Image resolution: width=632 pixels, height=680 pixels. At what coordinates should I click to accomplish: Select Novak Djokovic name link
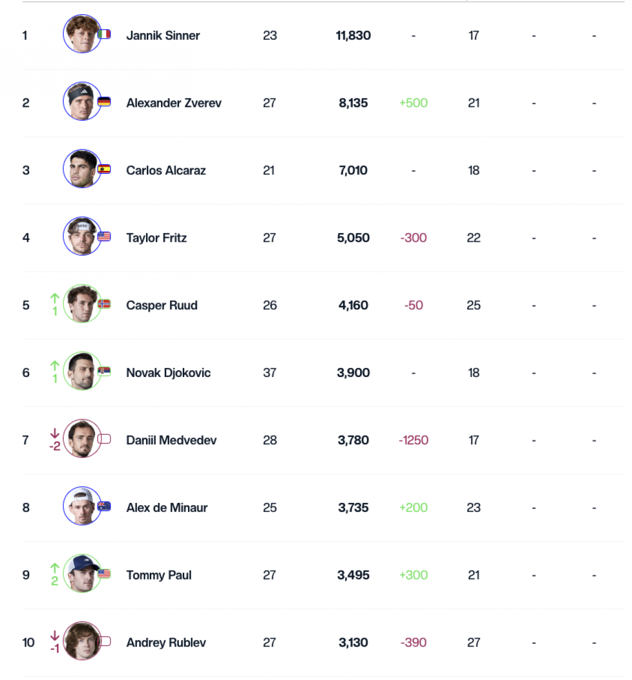click(x=168, y=373)
